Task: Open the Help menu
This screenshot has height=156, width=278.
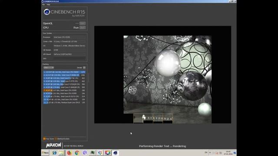Action: tap(48, 5)
